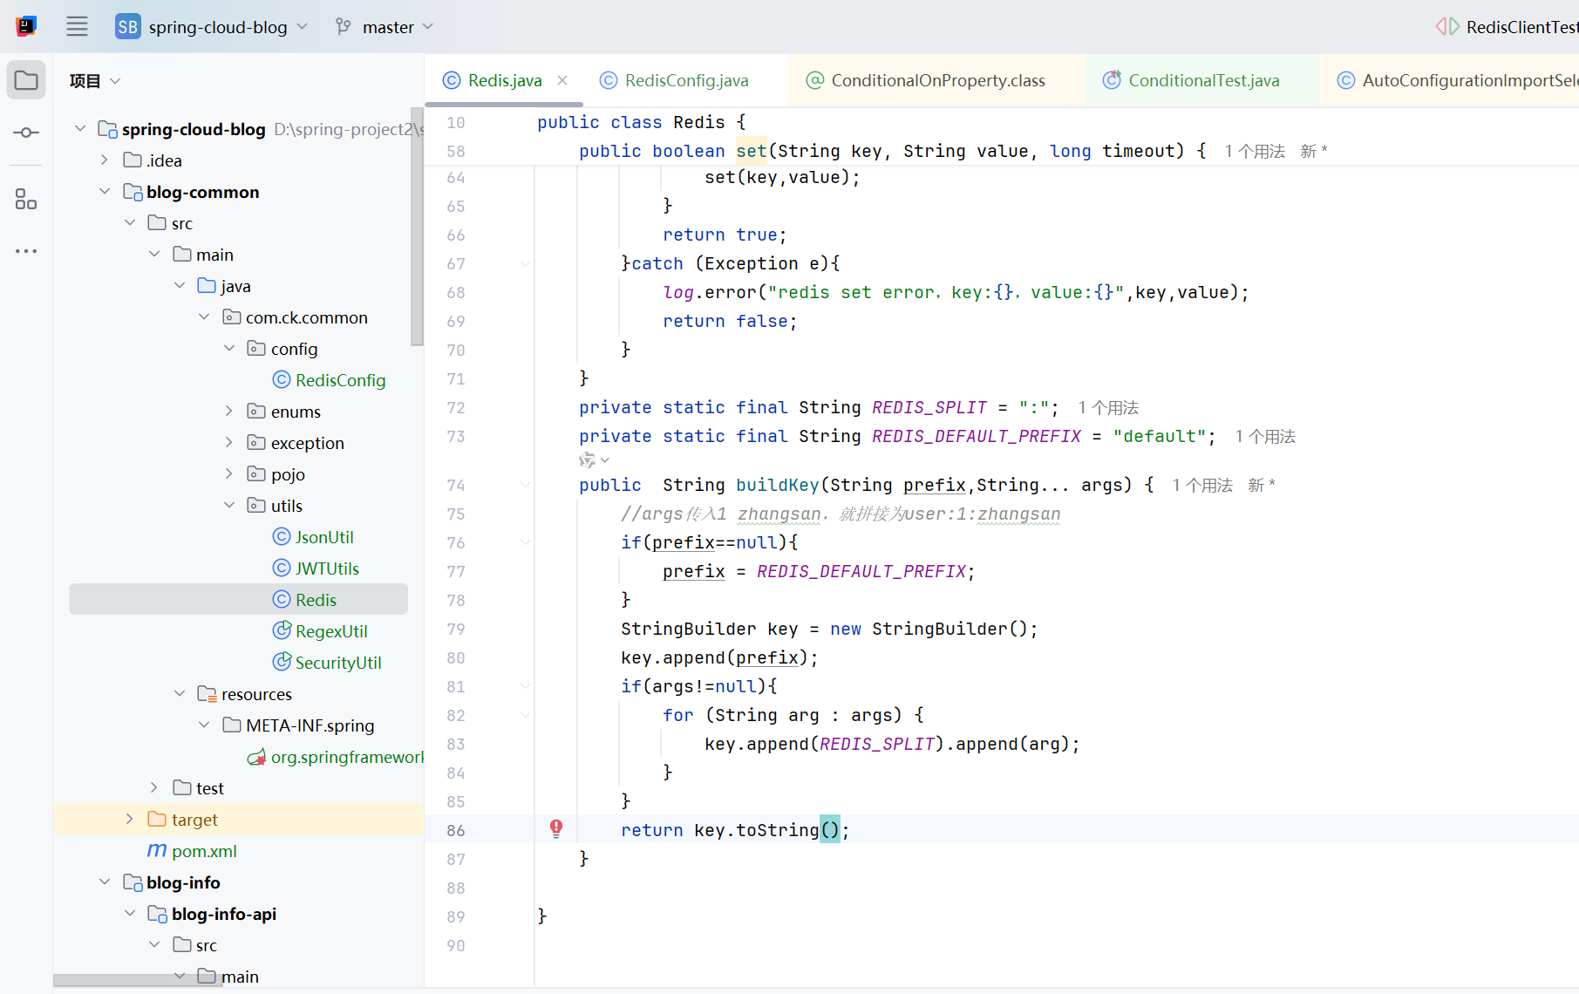
Task: Collapse the blog-info module
Action: 105,882
